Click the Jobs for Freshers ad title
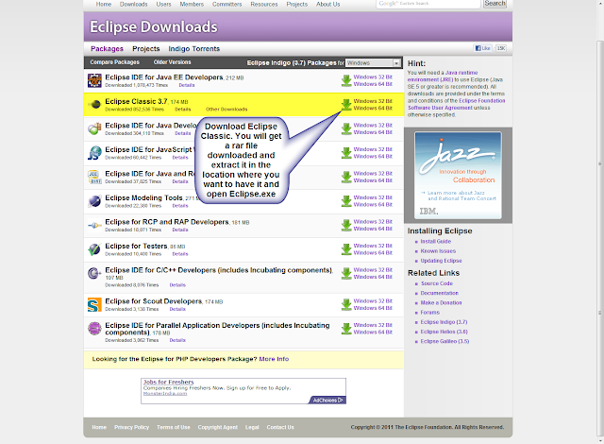Screen dimensions: 604x444 [x=168, y=382]
